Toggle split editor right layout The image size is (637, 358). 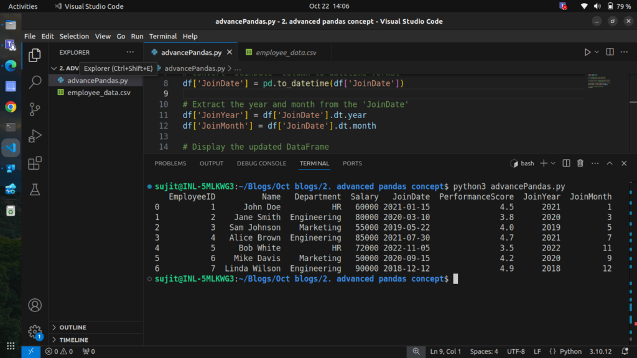coord(610,52)
